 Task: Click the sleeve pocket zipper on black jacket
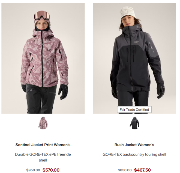click(x=152, y=47)
